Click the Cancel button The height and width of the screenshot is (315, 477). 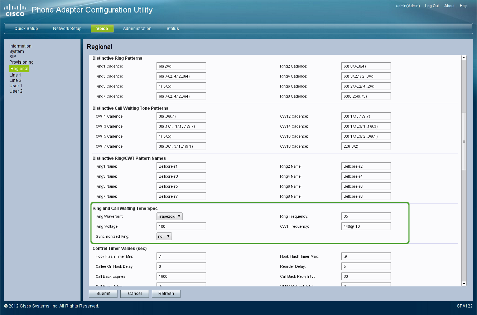tap(135, 294)
